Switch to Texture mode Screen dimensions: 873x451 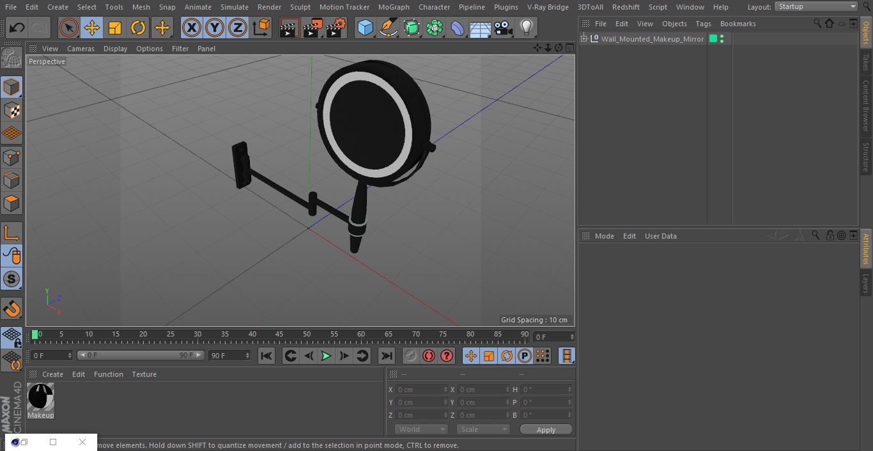[x=12, y=110]
